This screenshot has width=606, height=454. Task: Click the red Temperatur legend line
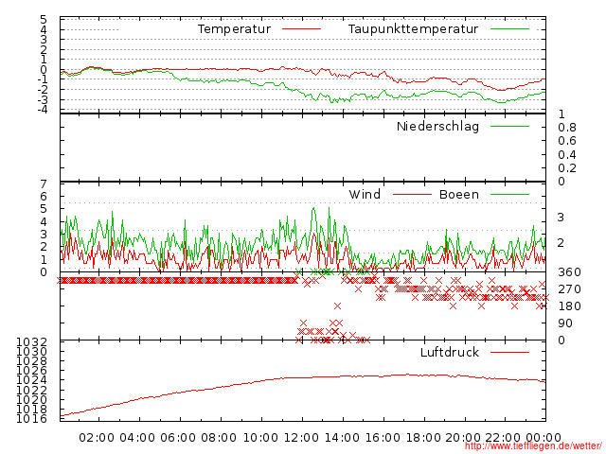click(x=301, y=29)
